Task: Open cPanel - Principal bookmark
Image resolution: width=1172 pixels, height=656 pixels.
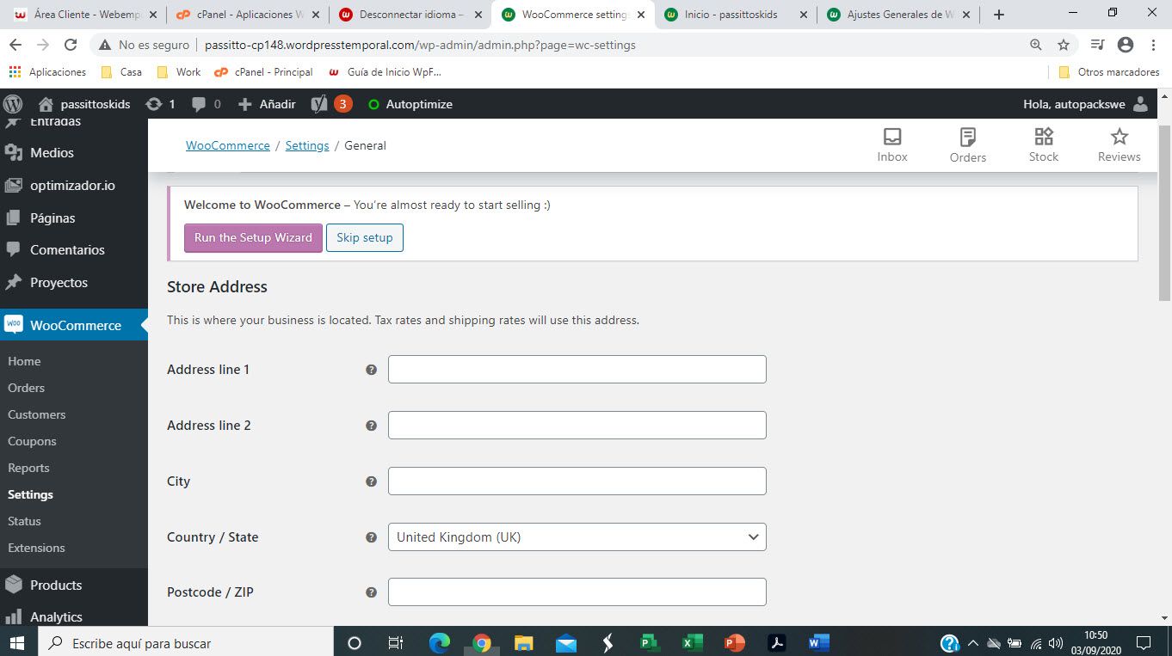Action: pos(264,72)
